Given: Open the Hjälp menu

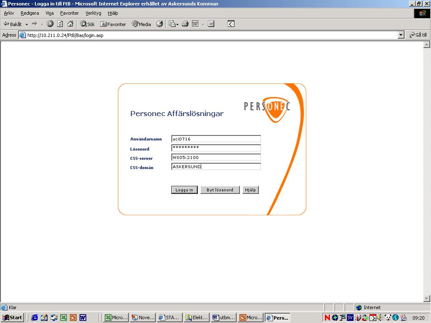Looking at the screenshot, I should tap(113, 13).
